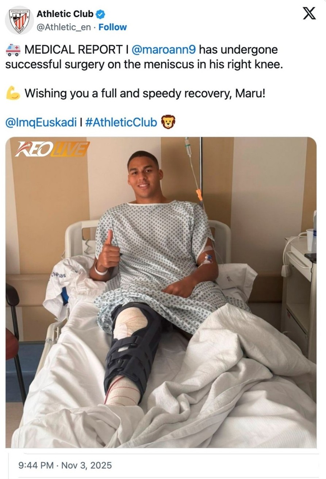Click the MEDICAL REPORT tweet text

(144, 57)
